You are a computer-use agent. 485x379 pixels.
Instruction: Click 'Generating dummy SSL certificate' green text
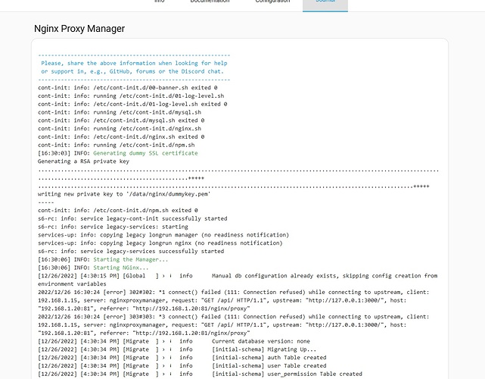(x=145, y=153)
